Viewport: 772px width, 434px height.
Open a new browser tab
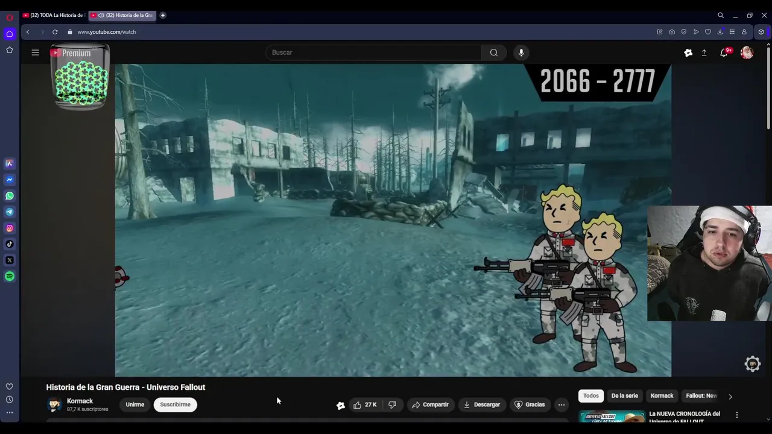click(163, 15)
